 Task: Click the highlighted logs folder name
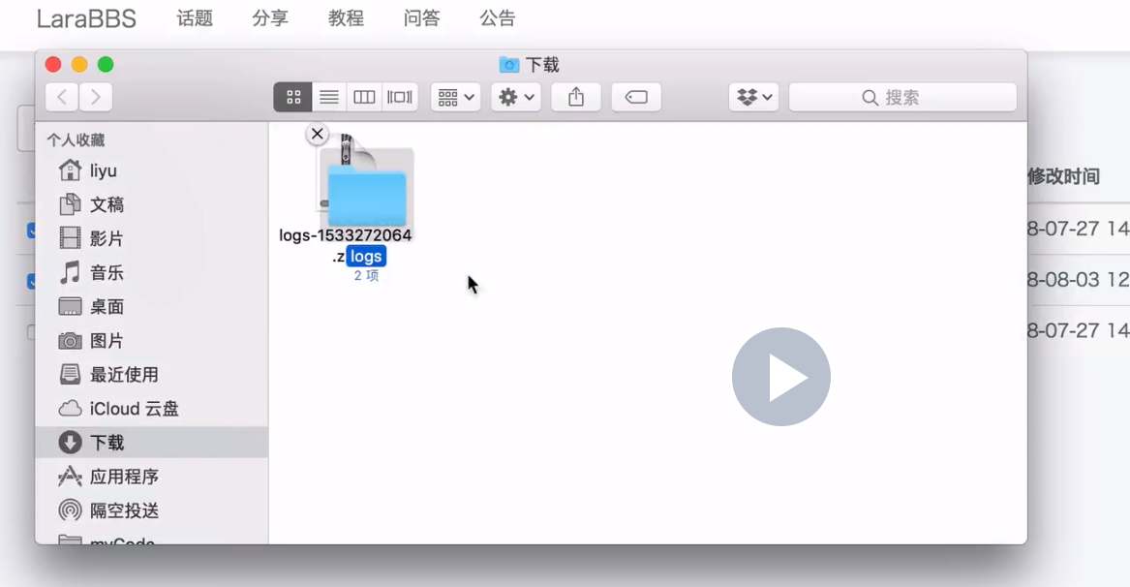(366, 257)
